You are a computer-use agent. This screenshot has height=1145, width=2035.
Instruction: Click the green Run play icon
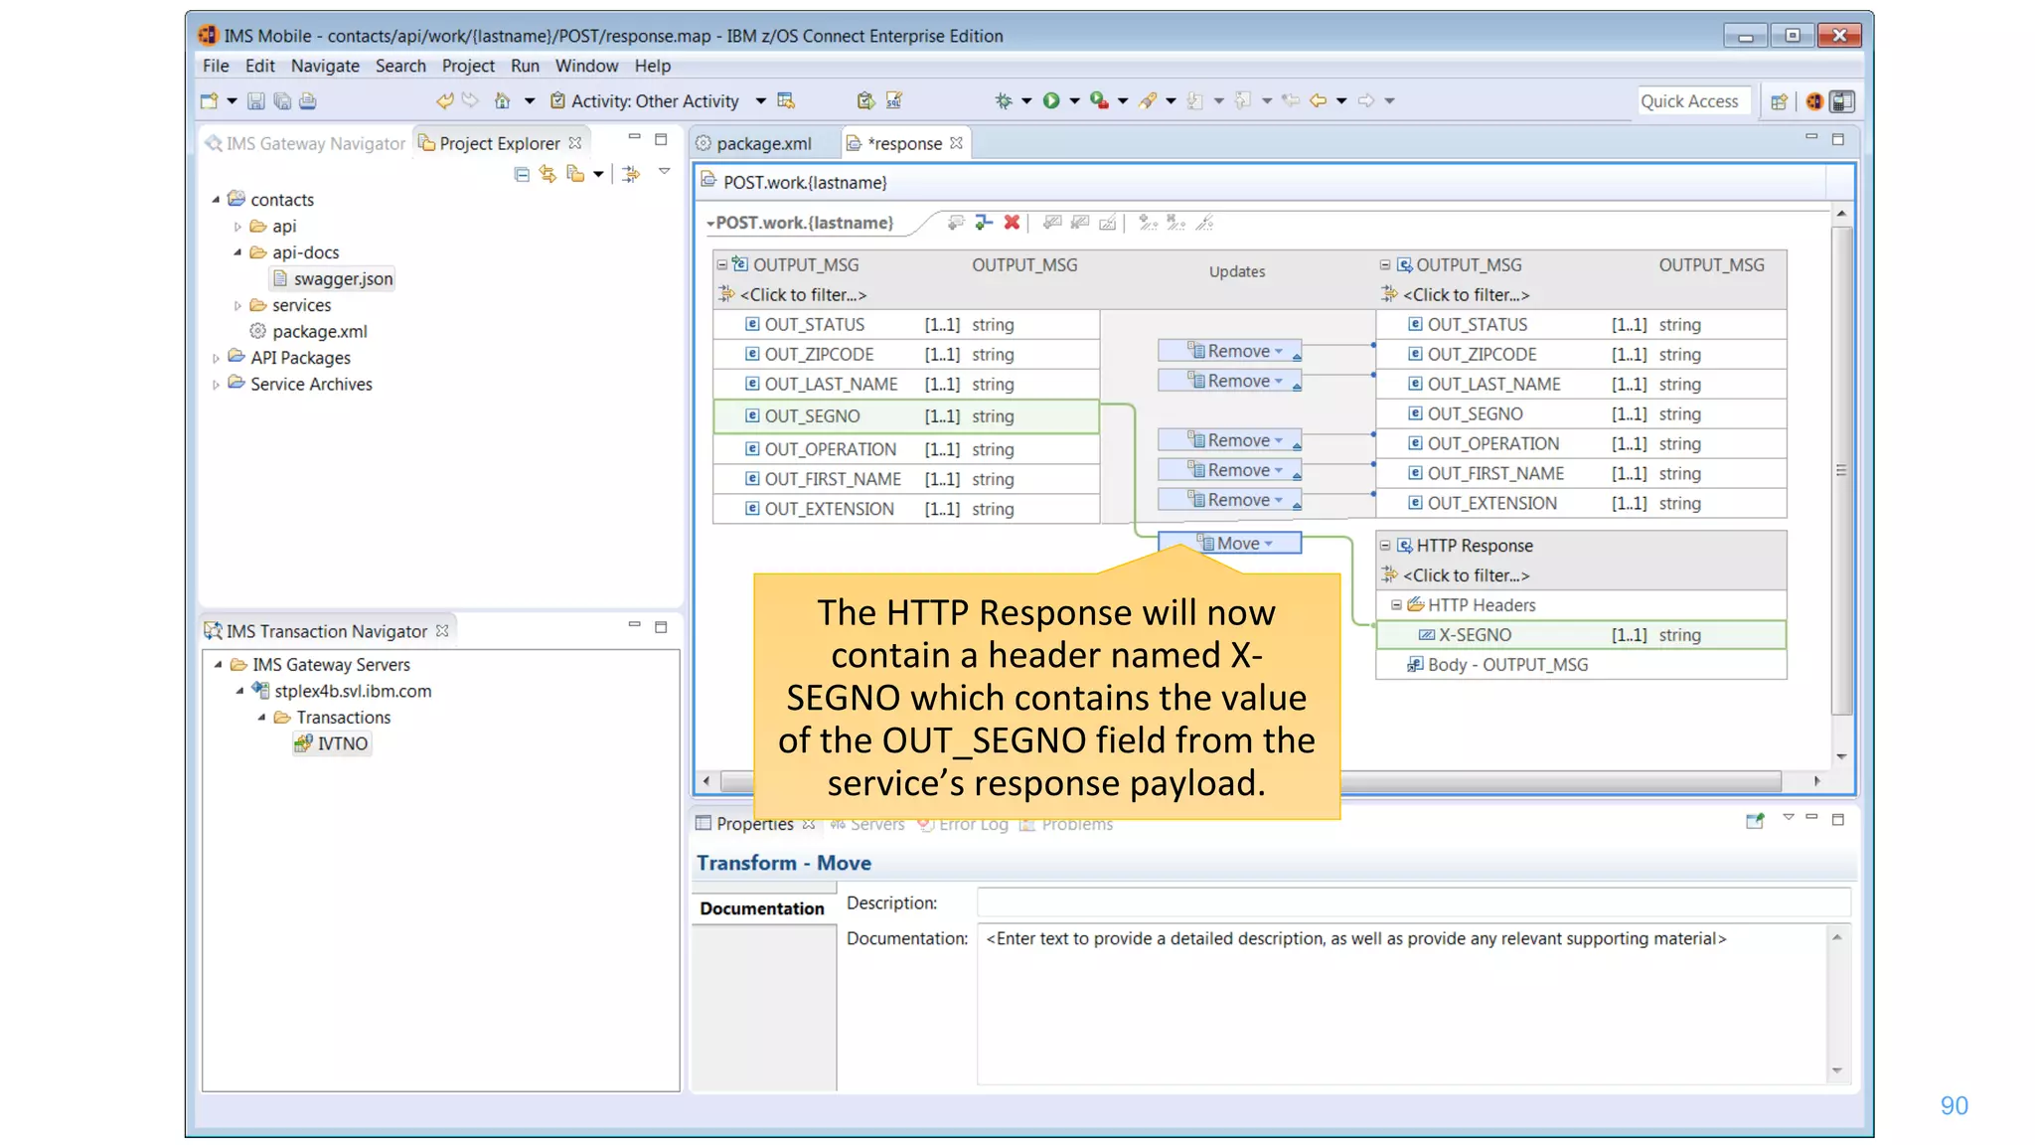1051,100
